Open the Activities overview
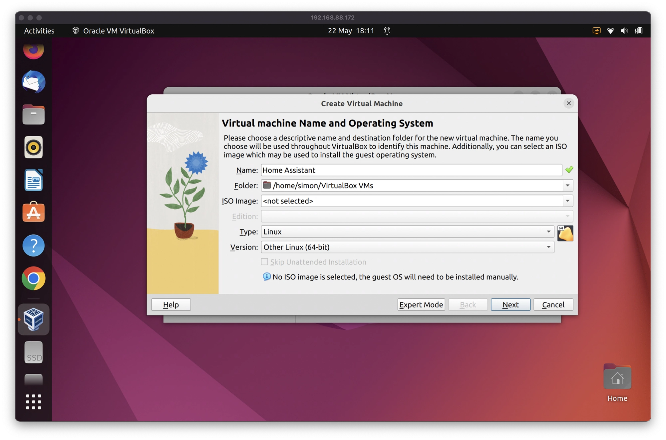Screen dimensions: 666x440 click(39, 31)
